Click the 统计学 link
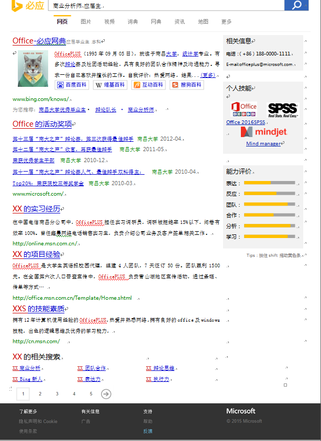321x441 pixels. (x=190, y=53)
